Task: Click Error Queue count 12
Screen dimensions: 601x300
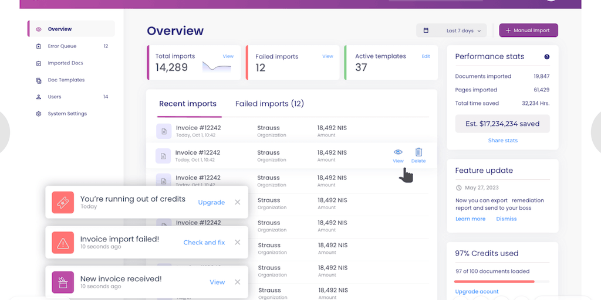Action: [x=106, y=46]
